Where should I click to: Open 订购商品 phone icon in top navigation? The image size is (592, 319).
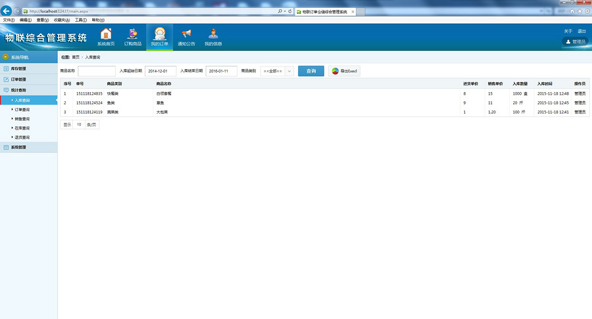pos(132,37)
